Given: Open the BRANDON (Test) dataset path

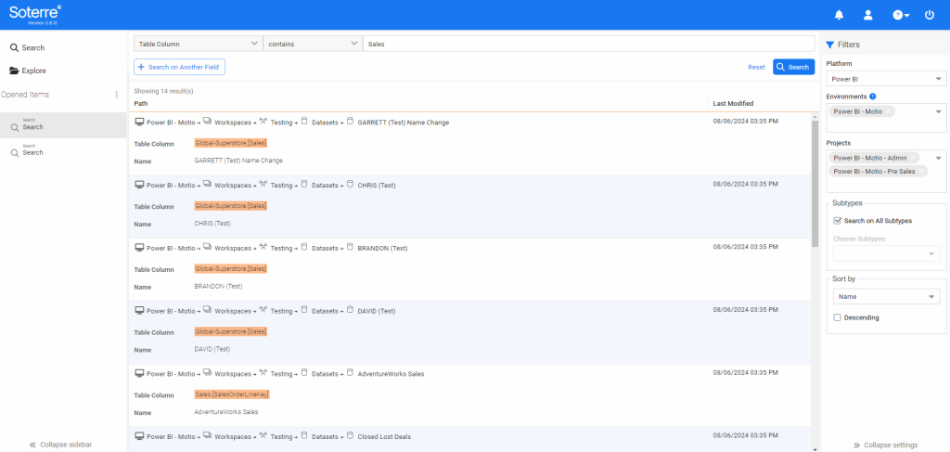Looking at the screenshot, I should (x=383, y=249).
